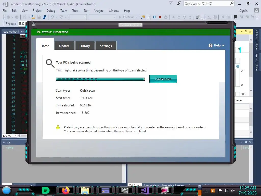Screen dimensions: 261x196
Task: Open the File menu in Visual Studio
Action: coord(5,11)
